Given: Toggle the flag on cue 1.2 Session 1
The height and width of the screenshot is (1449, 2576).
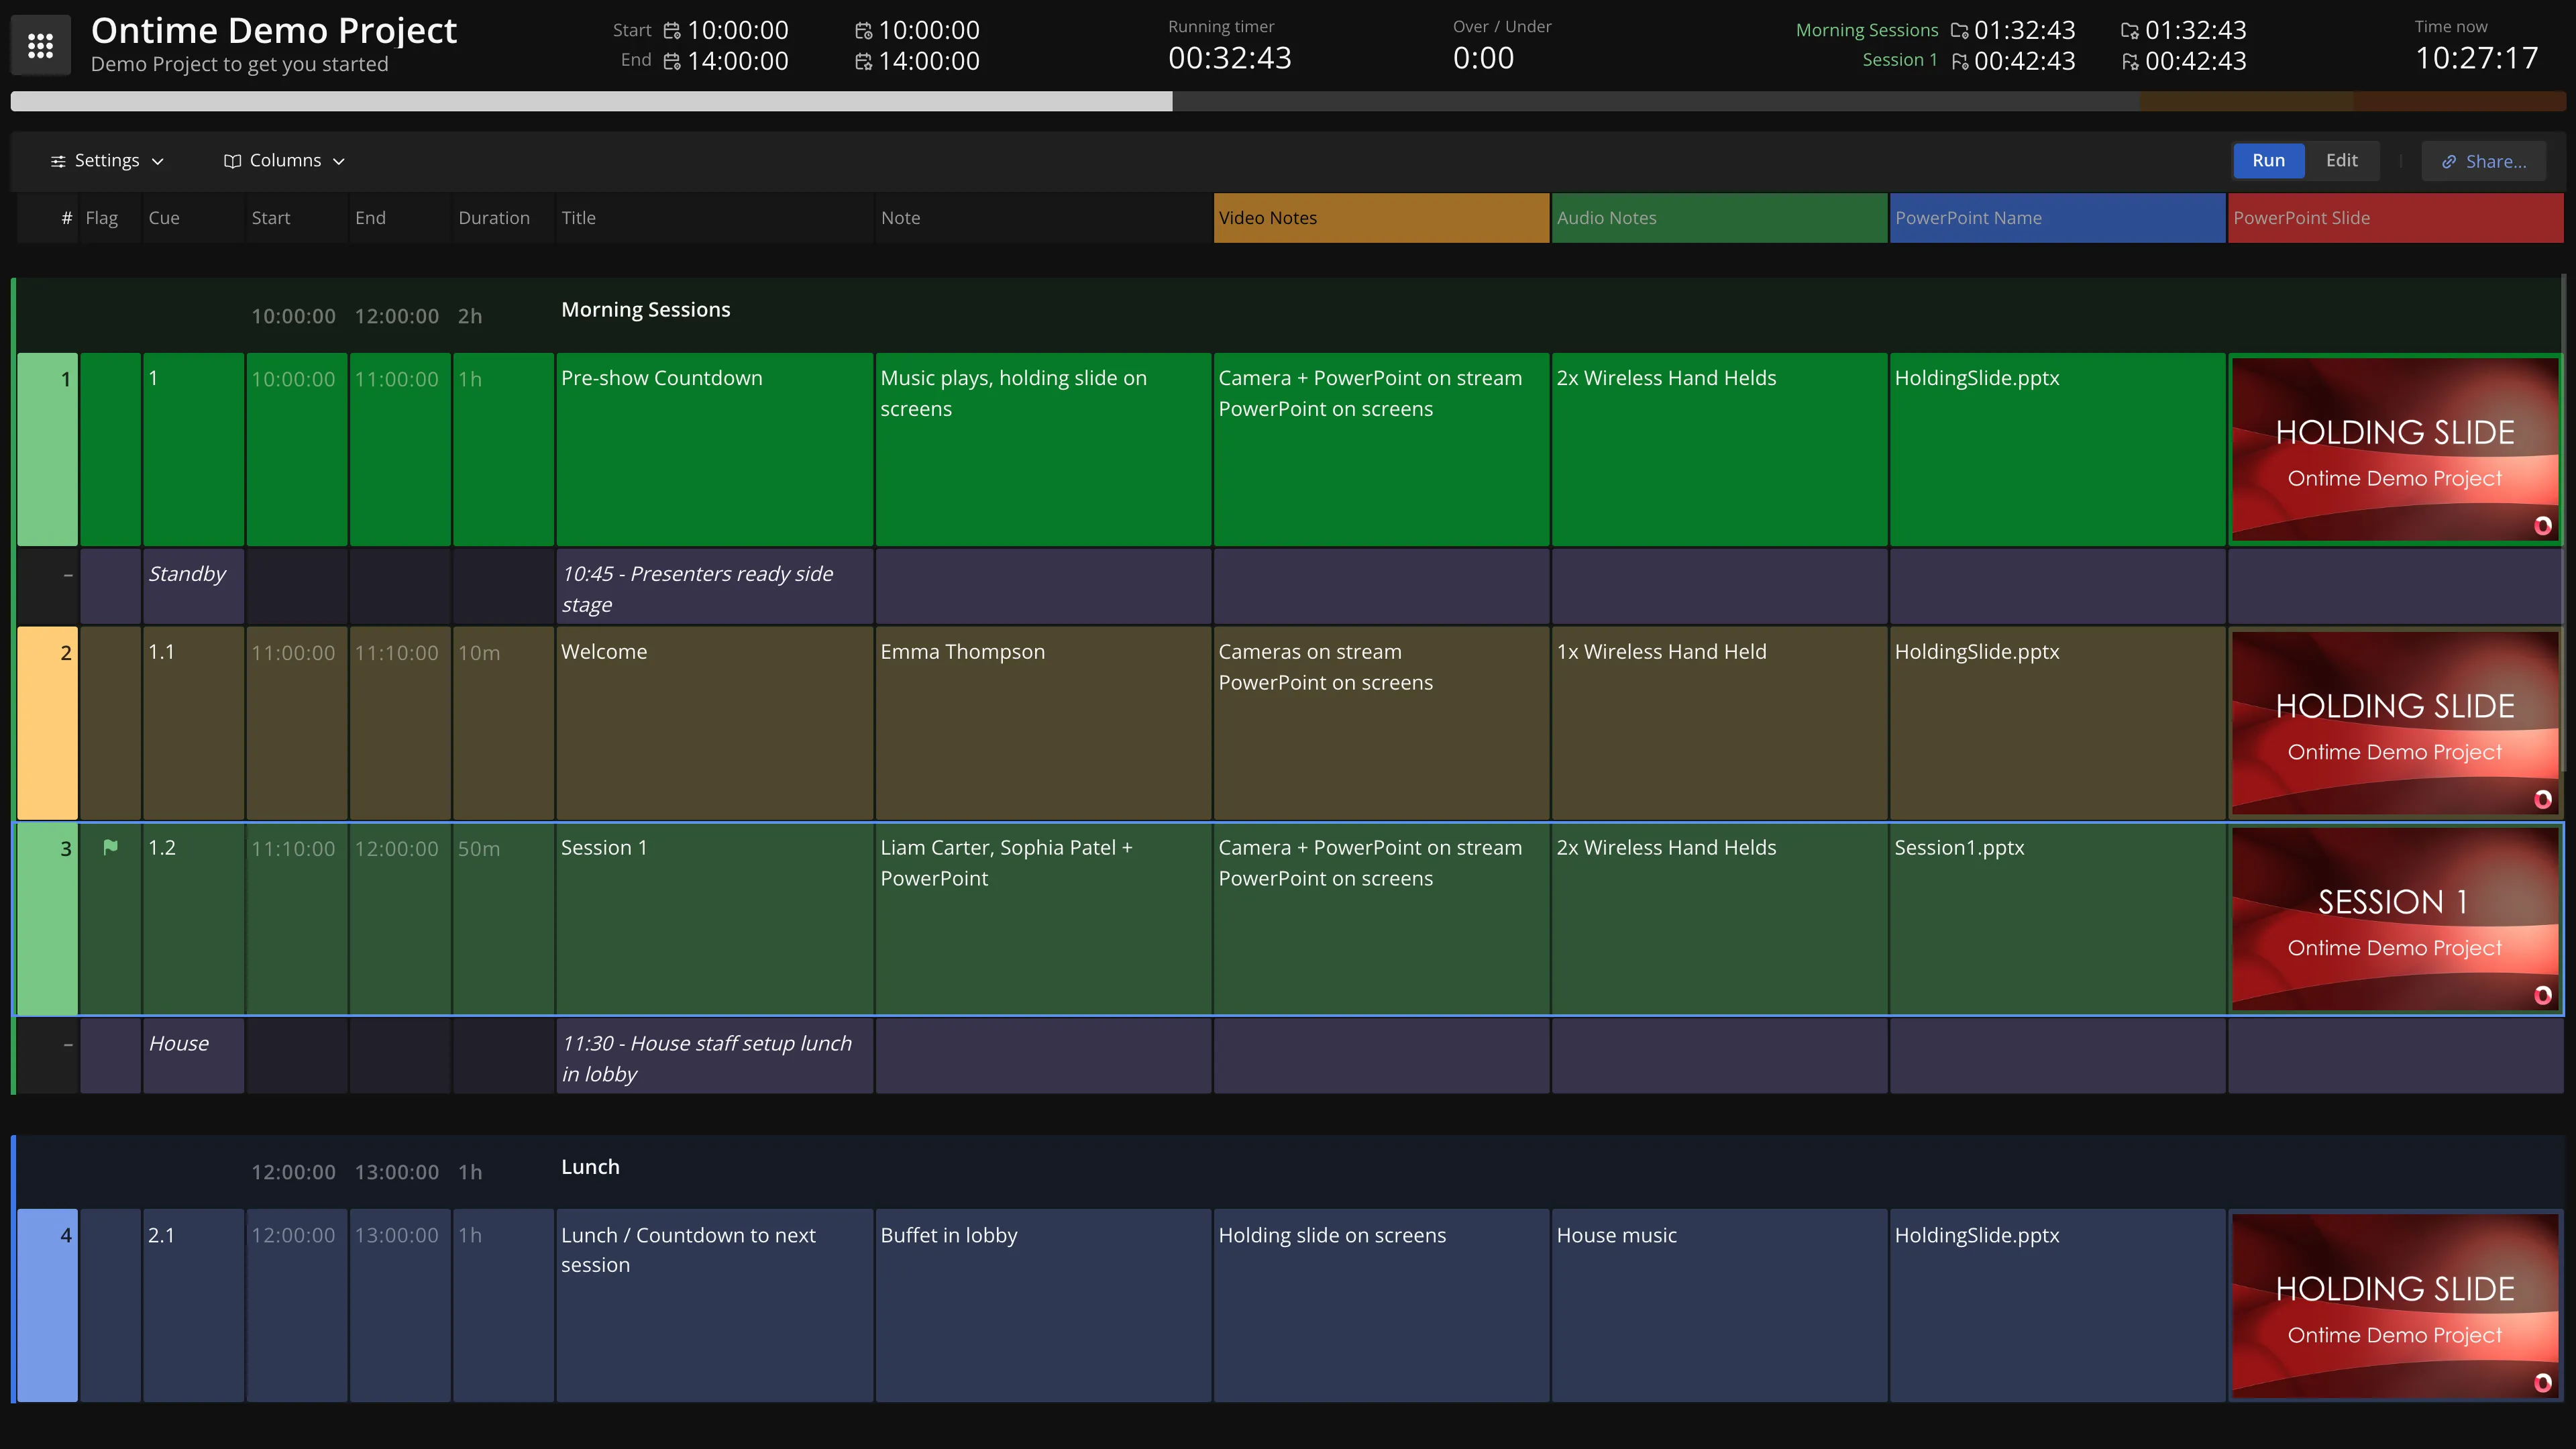Looking at the screenshot, I should pyautogui.click(x=109, y=847).
